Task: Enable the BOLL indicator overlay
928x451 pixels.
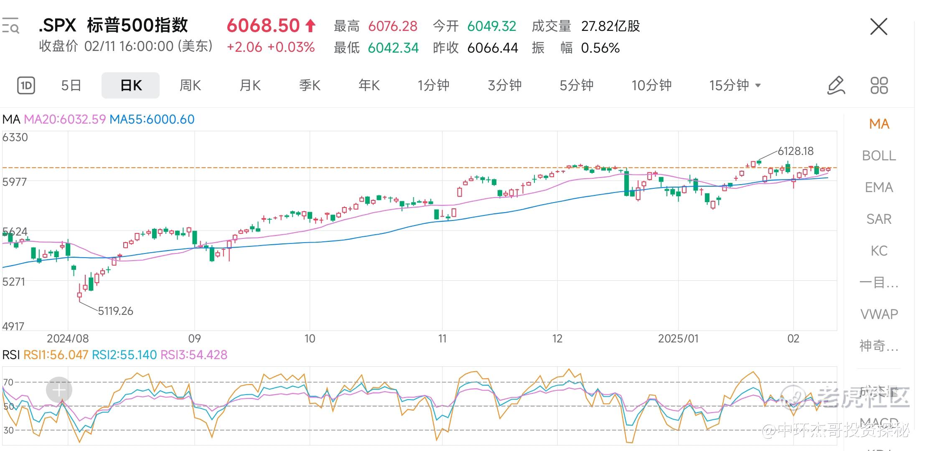Action: pyautogui.click(x=879, y=156)
